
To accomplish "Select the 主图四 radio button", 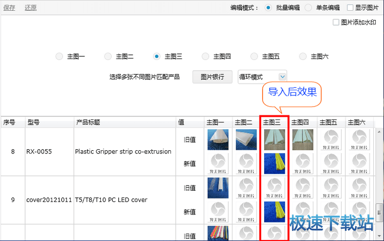I will (x=205, y=56).
